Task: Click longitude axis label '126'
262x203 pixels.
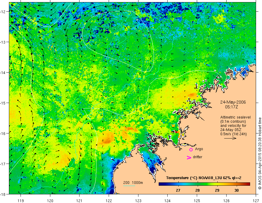Action: (x=226, y=201)
